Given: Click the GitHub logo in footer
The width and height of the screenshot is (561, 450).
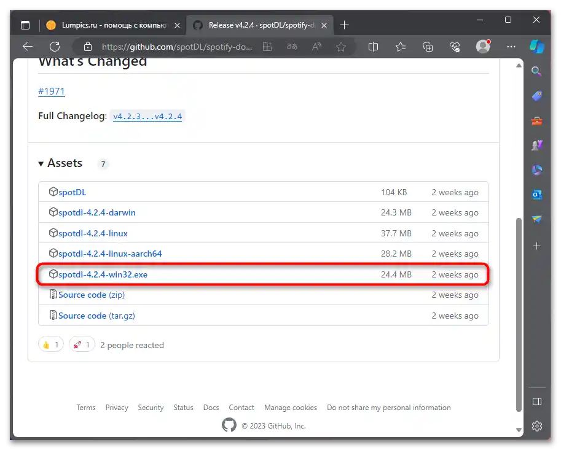Looking at the screenshot, I should coord(229,425).
